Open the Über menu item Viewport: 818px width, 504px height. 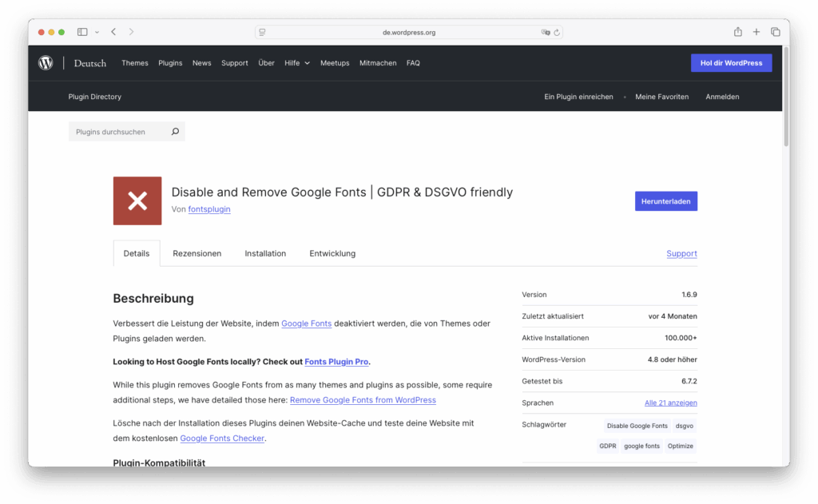pos(266,63)
